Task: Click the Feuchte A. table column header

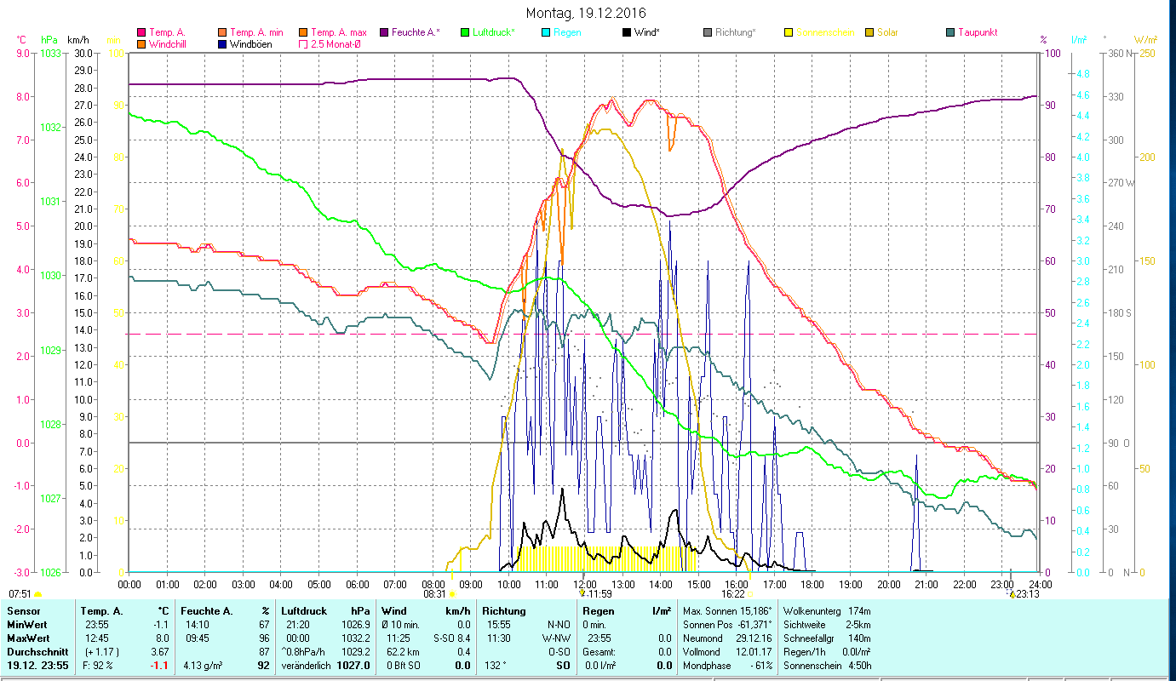Action: (x=205, y=611)
